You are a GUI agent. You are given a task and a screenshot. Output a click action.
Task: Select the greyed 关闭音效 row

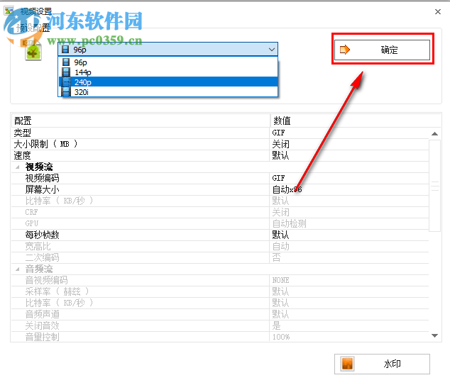click(220, 325)
